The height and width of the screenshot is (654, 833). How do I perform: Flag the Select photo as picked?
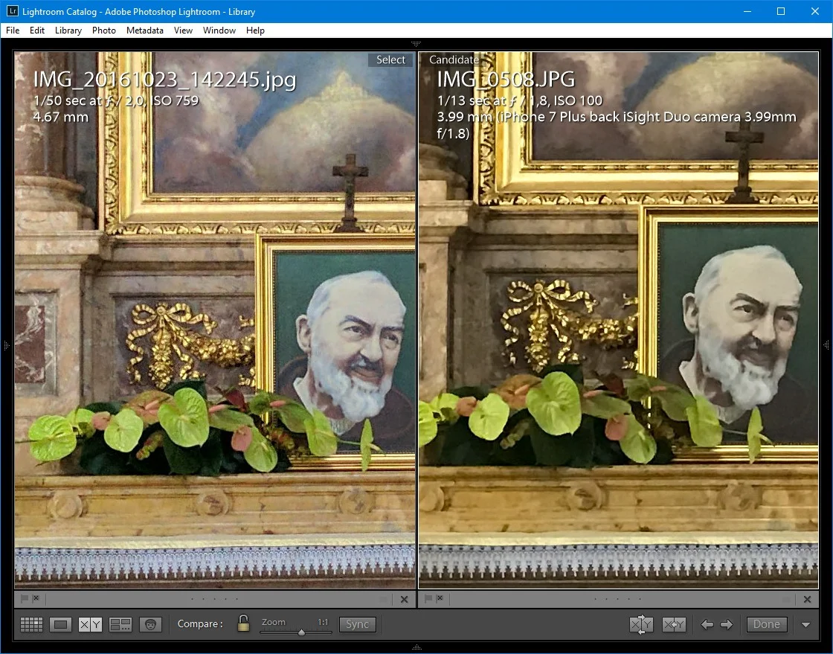25,598
